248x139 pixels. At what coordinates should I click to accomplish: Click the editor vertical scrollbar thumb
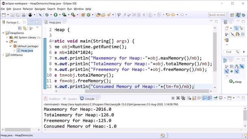215,52
